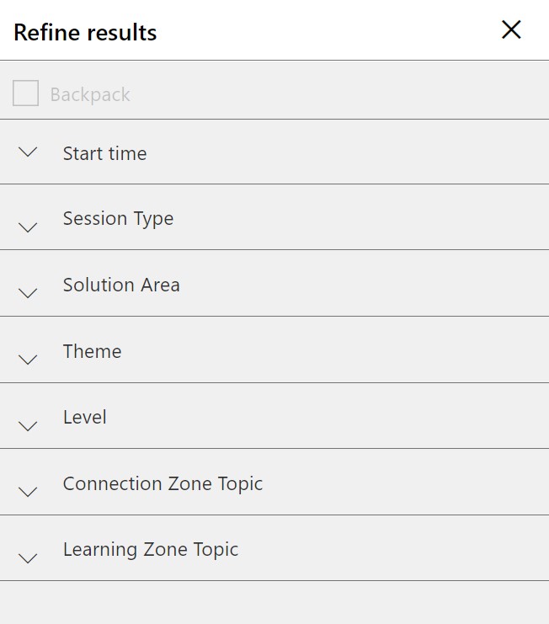Tick the Backpack checkbox

[x=25, y=93]
